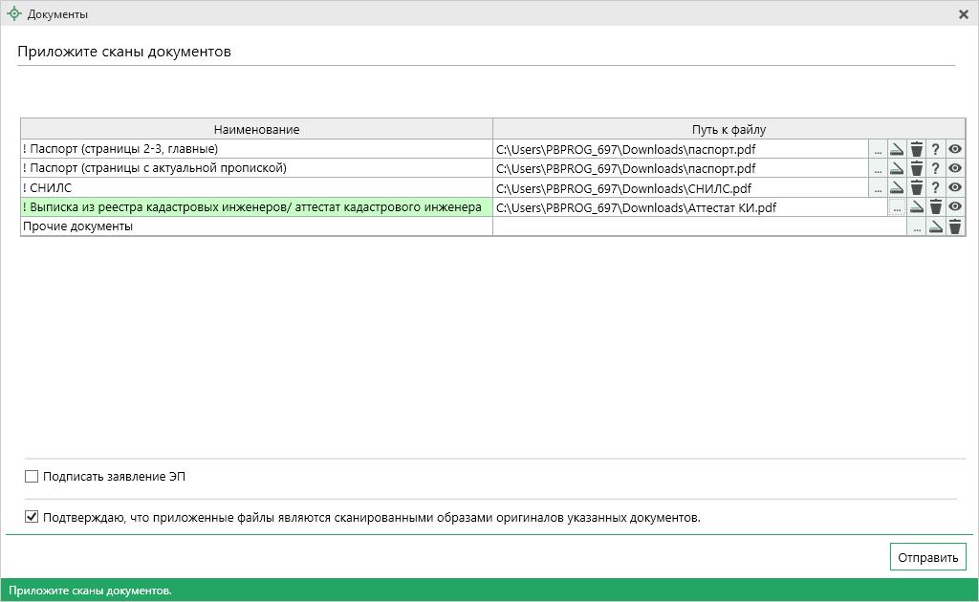Click the browse button in the cadastral engineer extract row
The height and width of the screenshot is (602, 979).
tap(897, 207)
